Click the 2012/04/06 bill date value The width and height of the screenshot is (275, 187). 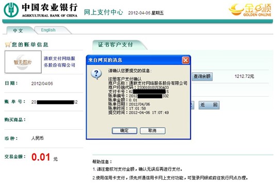42,84
